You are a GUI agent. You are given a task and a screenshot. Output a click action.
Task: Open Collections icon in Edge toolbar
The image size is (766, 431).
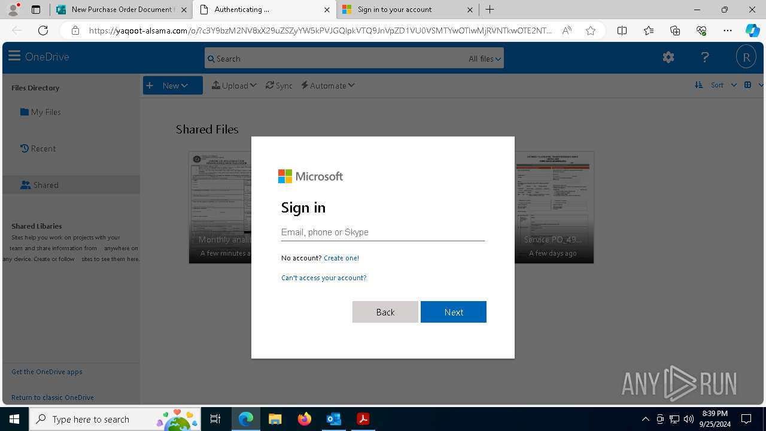675,31
